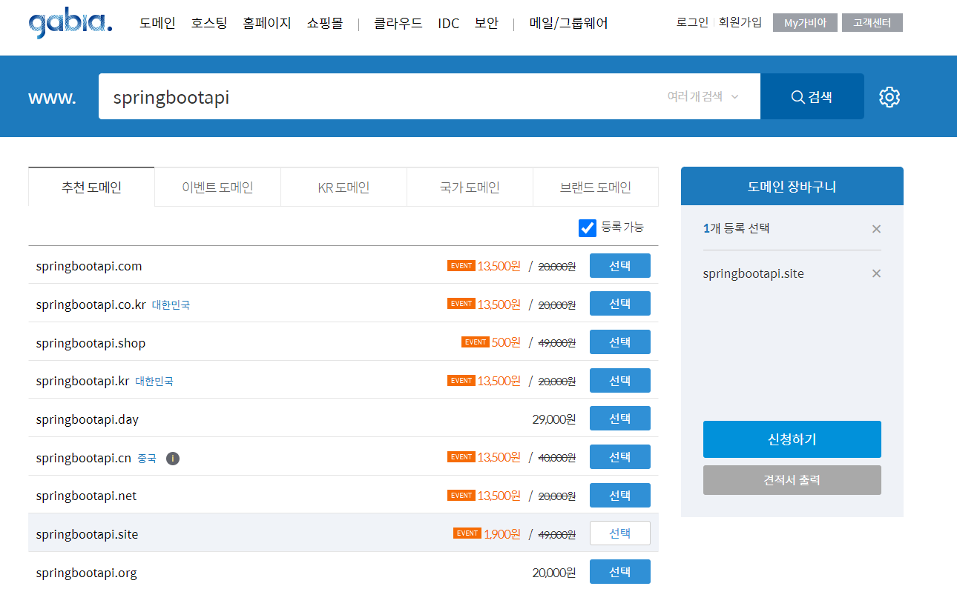
Task: Open the 메일/그룹웨어 menu
Action: 569,23
